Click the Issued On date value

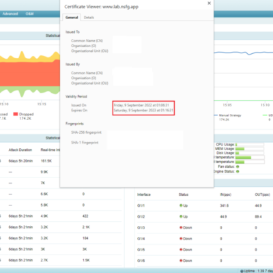[x=141, y=105]
